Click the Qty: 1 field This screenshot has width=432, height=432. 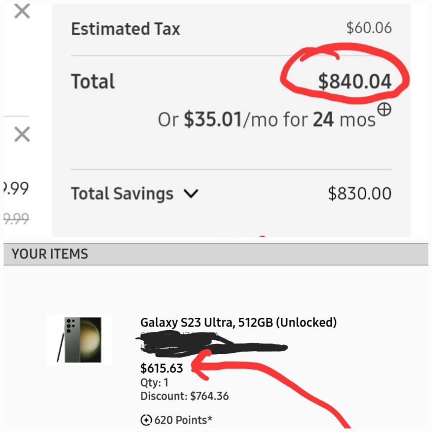point(154,382)
